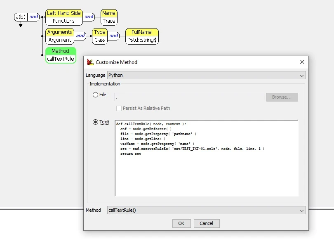Click the file path input field
This screenshot has height=239, width=334.
pos(189,97)
